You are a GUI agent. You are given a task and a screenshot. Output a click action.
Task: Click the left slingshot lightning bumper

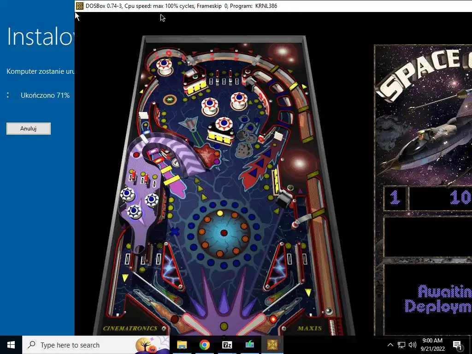coord(172,266)
